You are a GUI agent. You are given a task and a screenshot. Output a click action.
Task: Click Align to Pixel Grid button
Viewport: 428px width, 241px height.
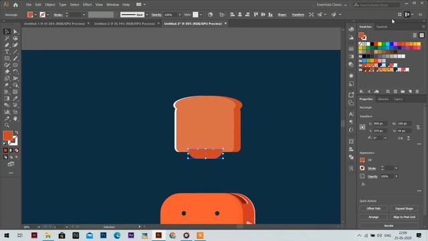click(x=404, y=217)
